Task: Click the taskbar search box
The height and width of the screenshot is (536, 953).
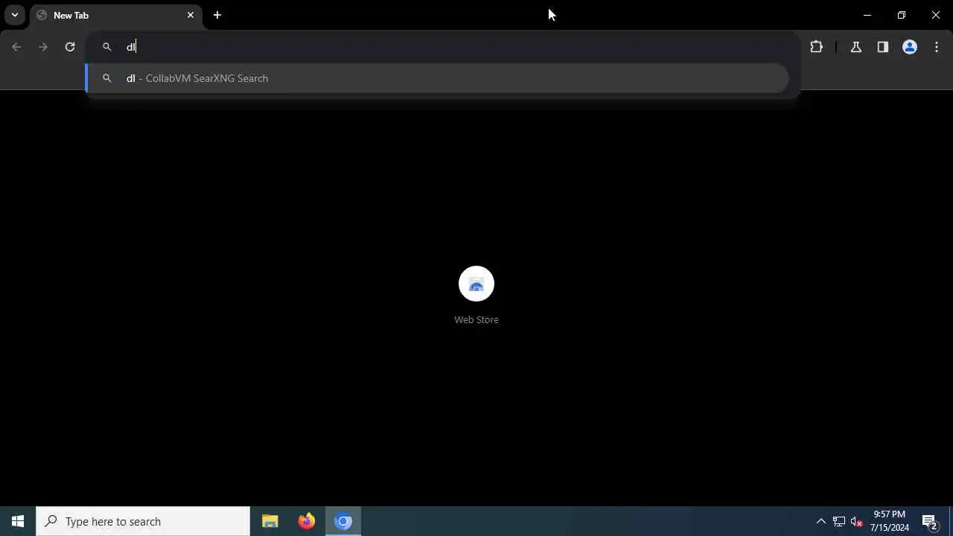Action: [143, 521]
